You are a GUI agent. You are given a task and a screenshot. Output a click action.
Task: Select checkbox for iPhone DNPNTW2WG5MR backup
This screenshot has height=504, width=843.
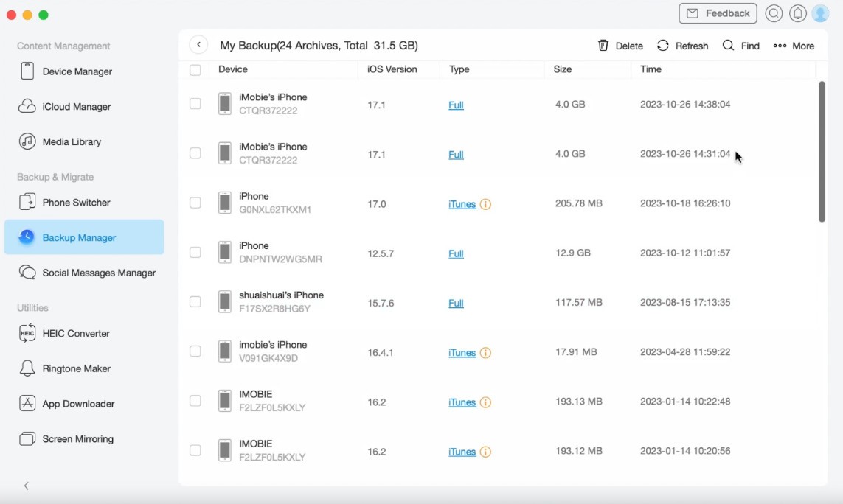(x=195, y=253)
